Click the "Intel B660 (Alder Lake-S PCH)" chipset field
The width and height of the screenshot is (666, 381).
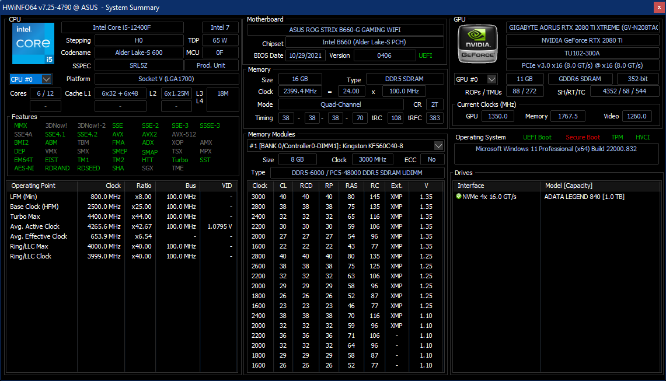pyautogui.click(x=364, y=42)
